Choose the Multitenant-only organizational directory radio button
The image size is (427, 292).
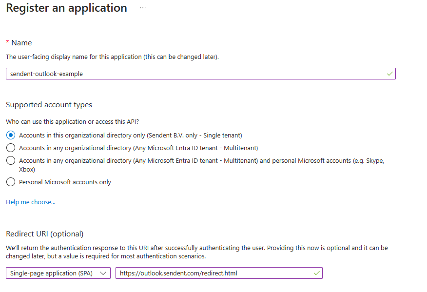click(x=11, y=148)
